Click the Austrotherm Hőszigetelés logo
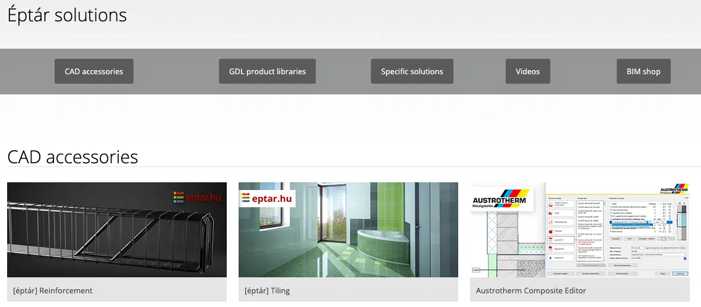The image size is (701, 307). coord(501,198)
